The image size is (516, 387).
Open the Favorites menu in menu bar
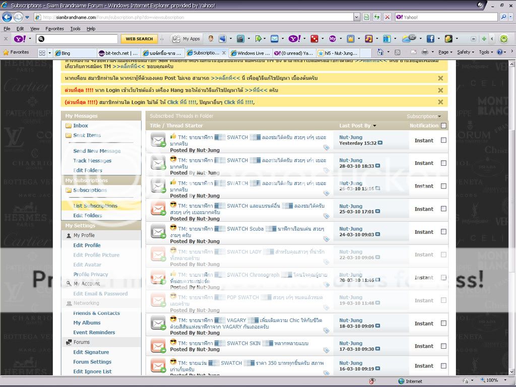pos(54,29)
